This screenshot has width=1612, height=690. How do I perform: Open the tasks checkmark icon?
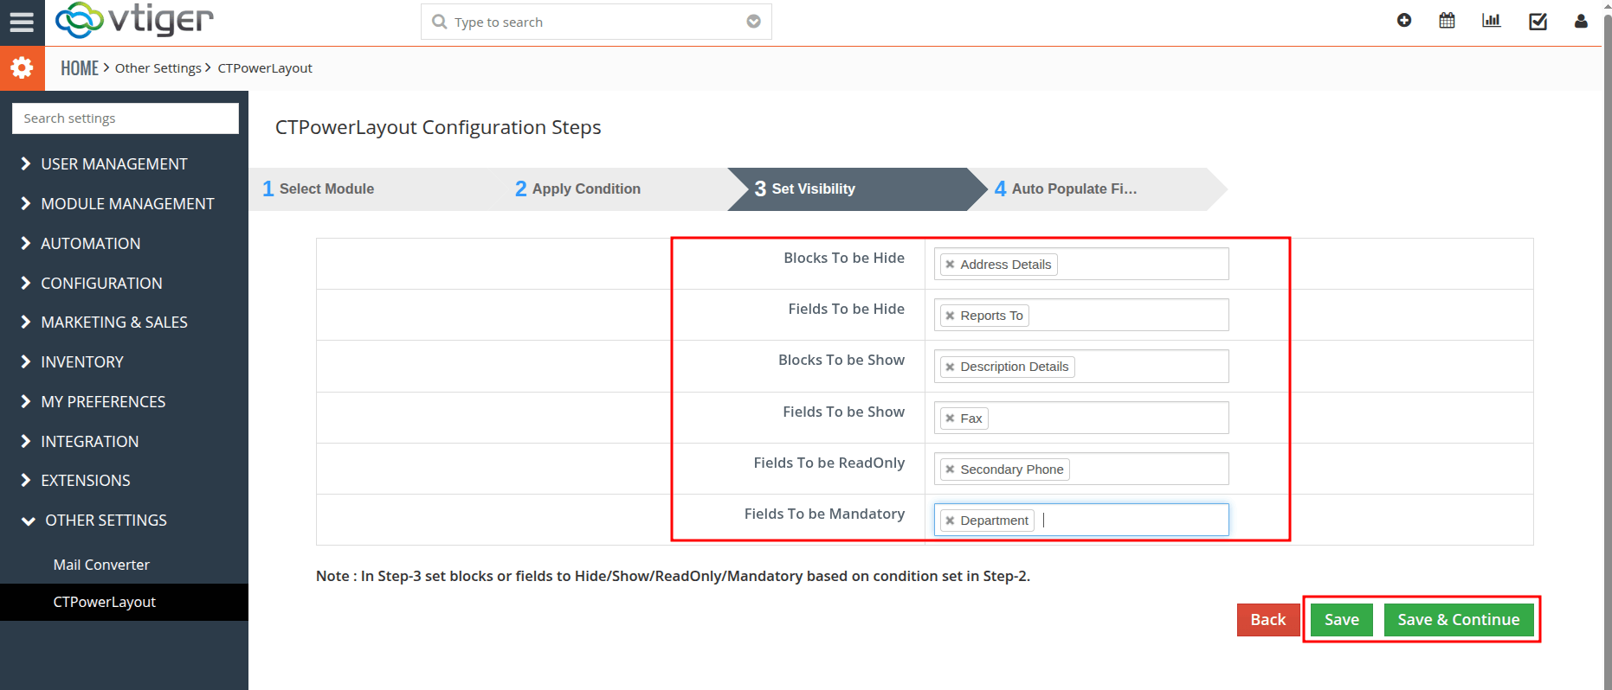1538,22
